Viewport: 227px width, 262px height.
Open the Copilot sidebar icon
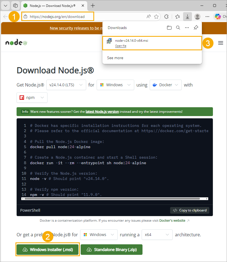point(218,17)
